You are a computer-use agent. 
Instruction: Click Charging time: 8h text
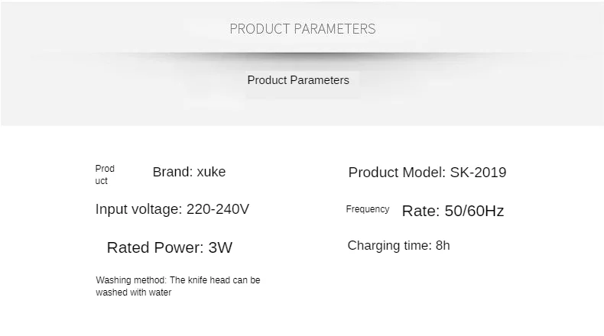[x=398, y=246]
